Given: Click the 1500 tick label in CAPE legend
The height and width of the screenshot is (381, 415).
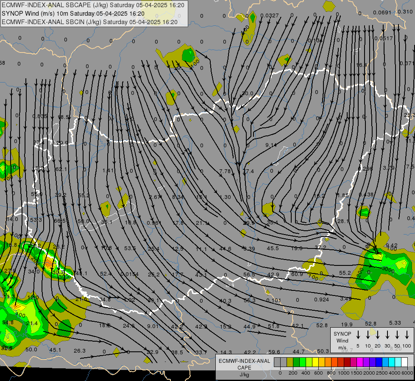Looking at the screenshot, I should coord(357,373).
